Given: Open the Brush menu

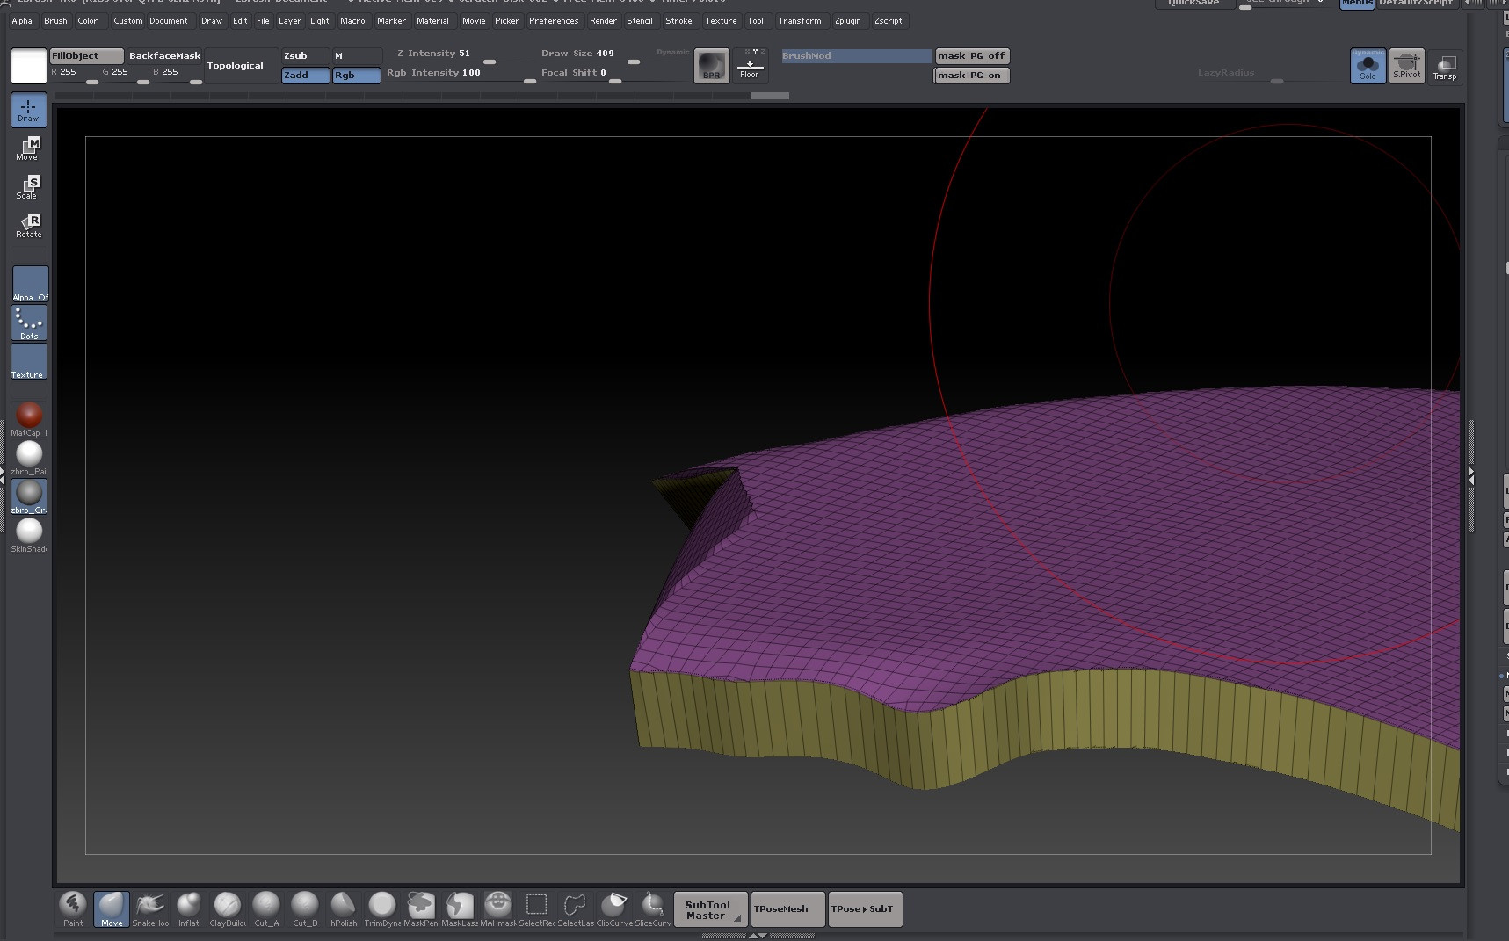Looking at the screenshot, I should coord(55,20).
